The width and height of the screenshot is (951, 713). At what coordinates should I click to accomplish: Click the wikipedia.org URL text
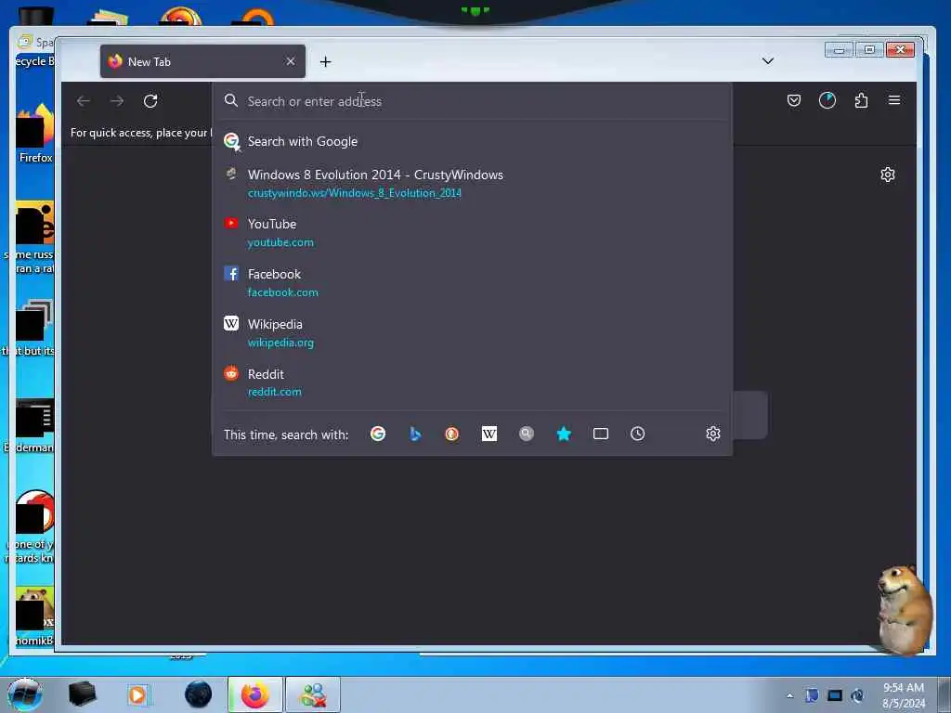(280, 343)
